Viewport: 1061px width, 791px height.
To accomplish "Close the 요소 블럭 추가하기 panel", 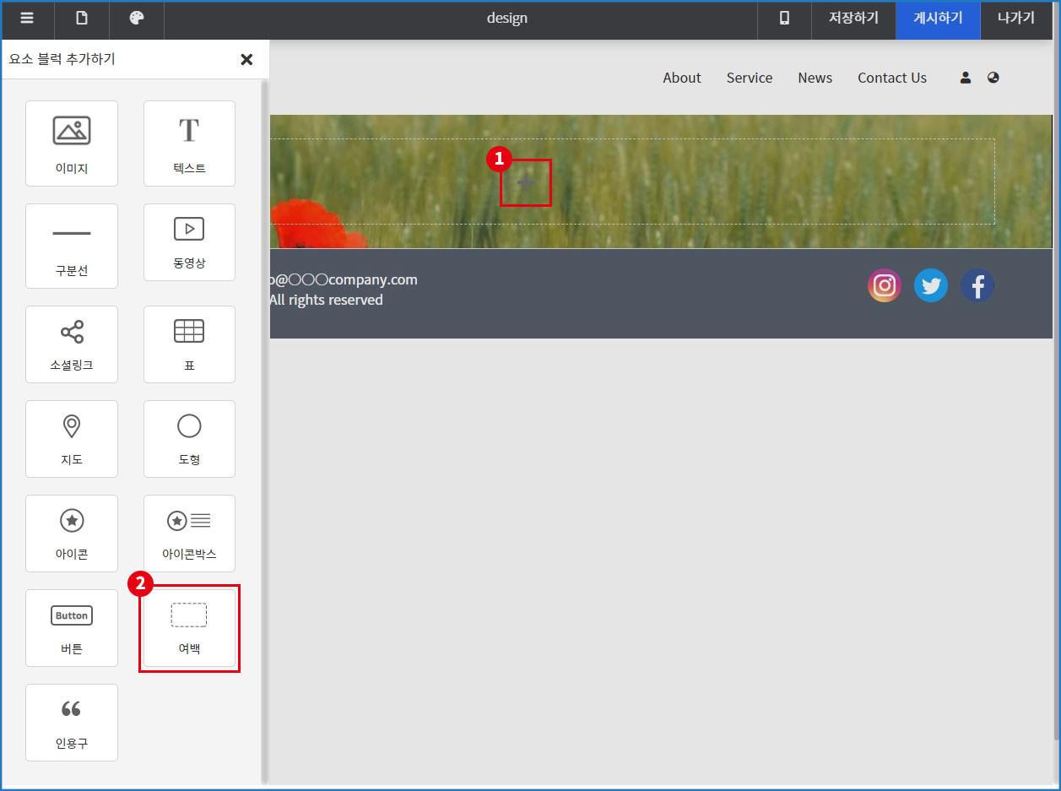I will coord(246,59).
